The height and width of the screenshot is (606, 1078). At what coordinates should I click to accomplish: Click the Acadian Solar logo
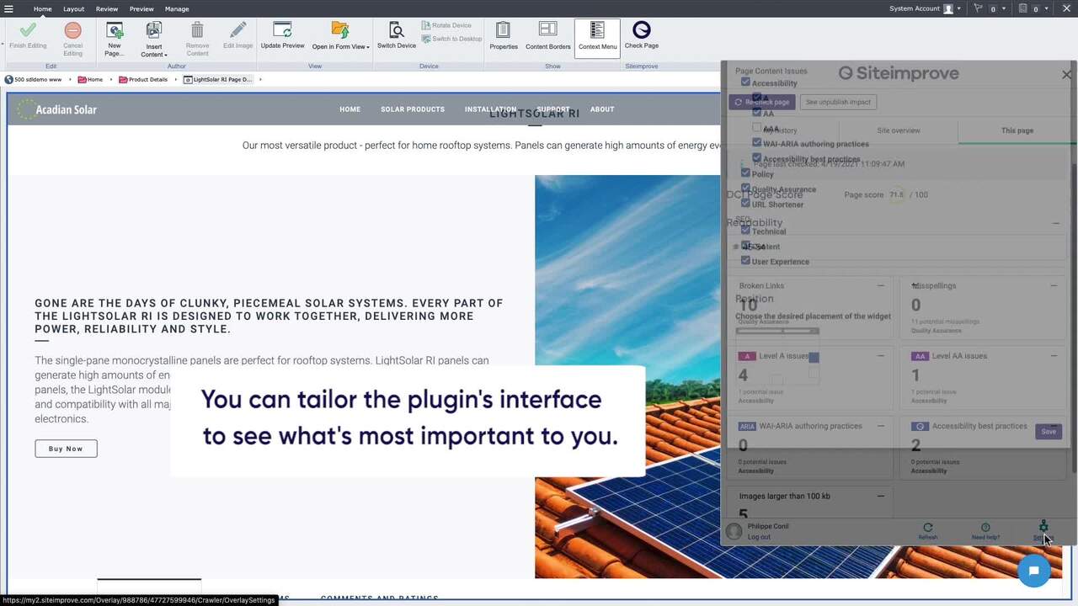point(57,109)
